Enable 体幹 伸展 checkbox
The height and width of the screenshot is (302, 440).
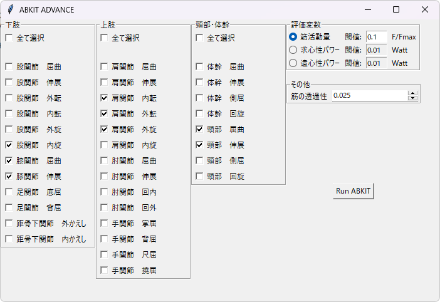[199, 83]
